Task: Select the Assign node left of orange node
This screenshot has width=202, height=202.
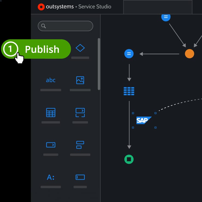Action: 129,54
